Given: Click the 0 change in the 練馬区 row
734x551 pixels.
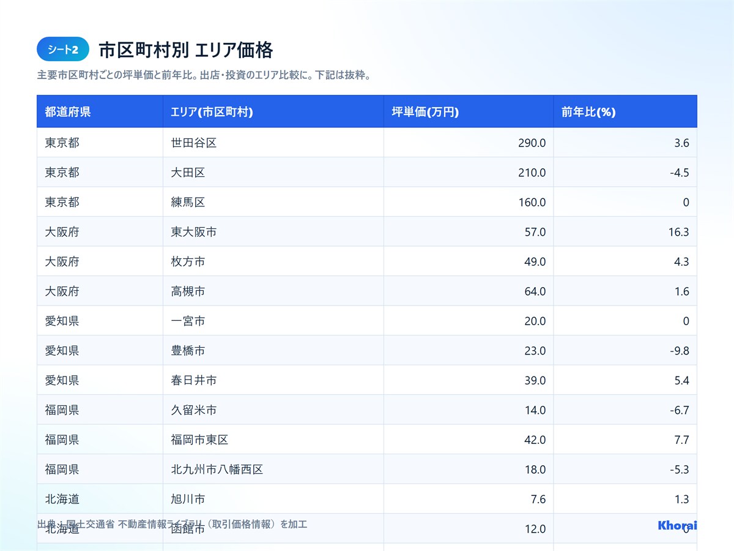Looking at the screenshot, I should (686, 202).
